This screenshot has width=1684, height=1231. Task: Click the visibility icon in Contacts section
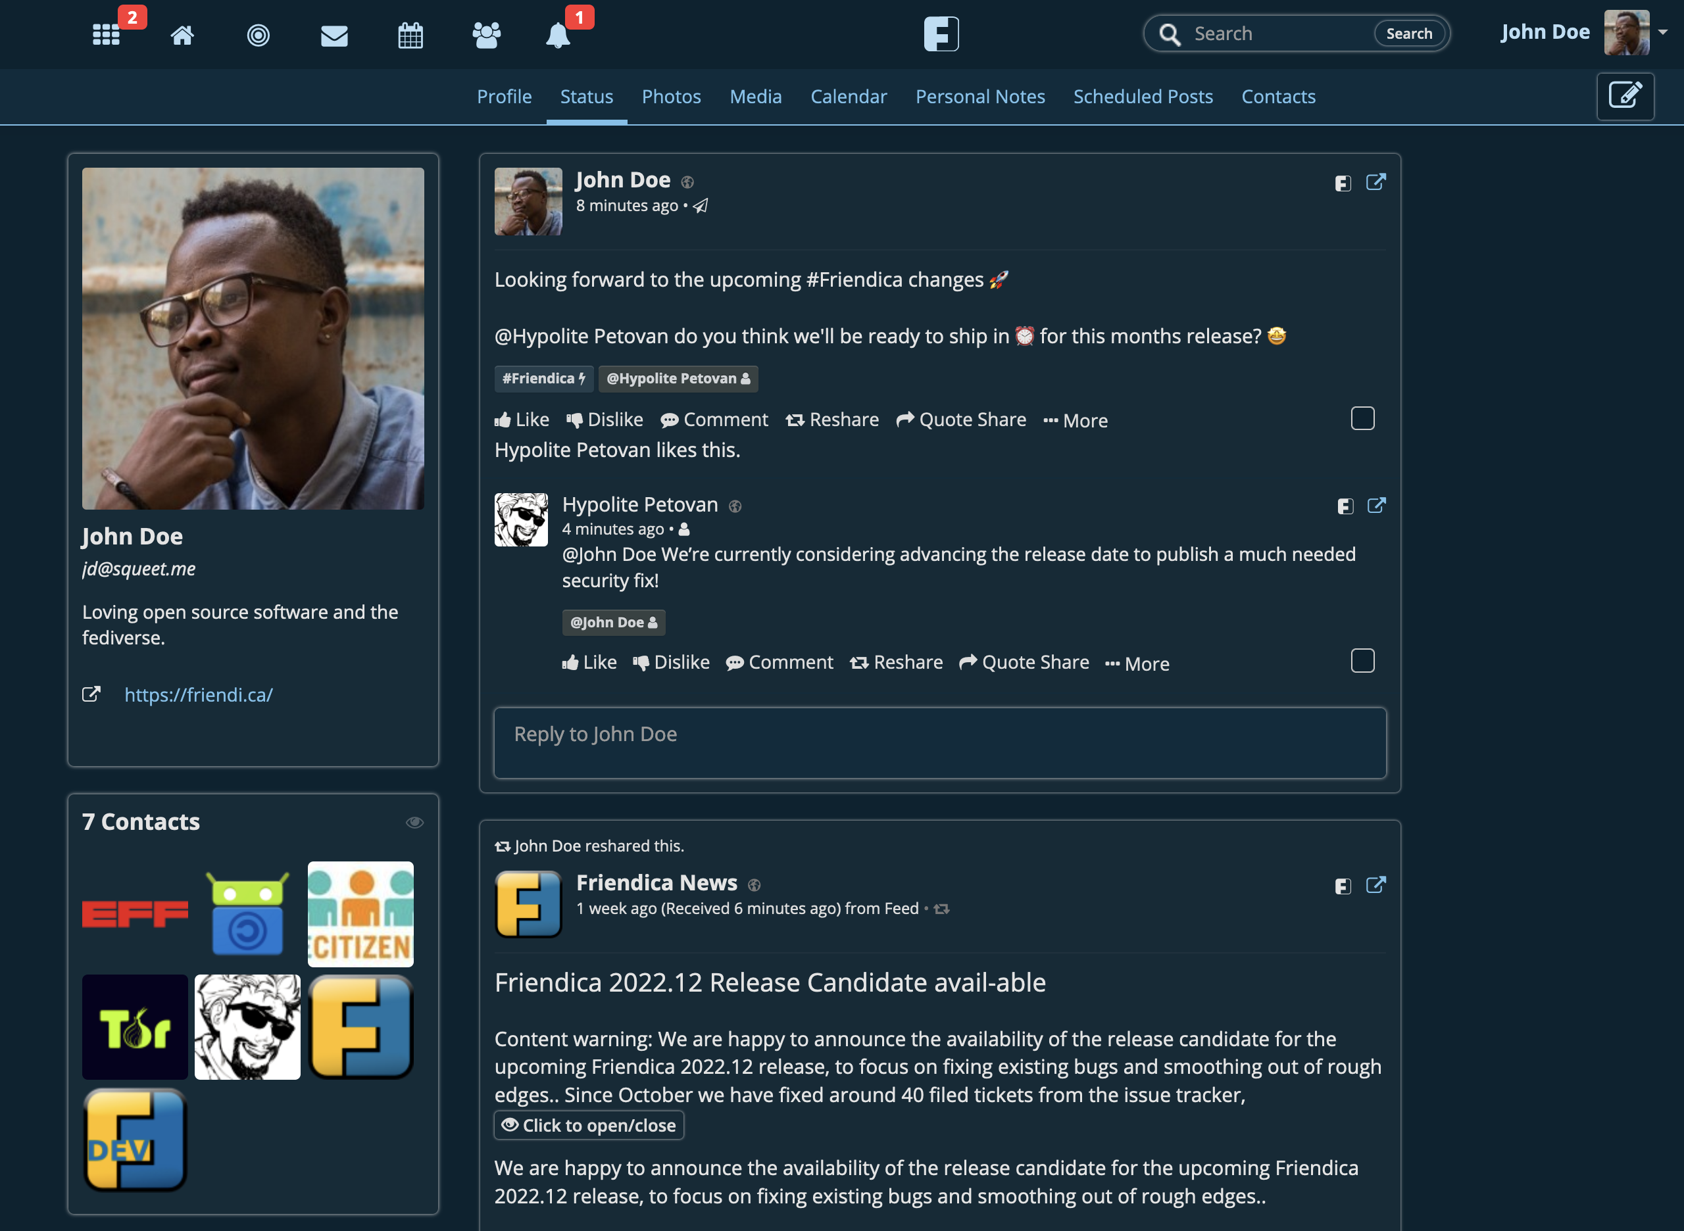[x=414, y=822]
